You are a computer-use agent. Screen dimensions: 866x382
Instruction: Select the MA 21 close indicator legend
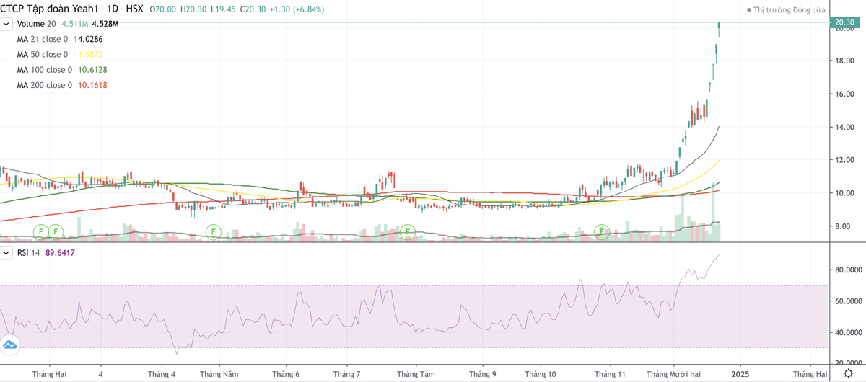tap(43, 39)
